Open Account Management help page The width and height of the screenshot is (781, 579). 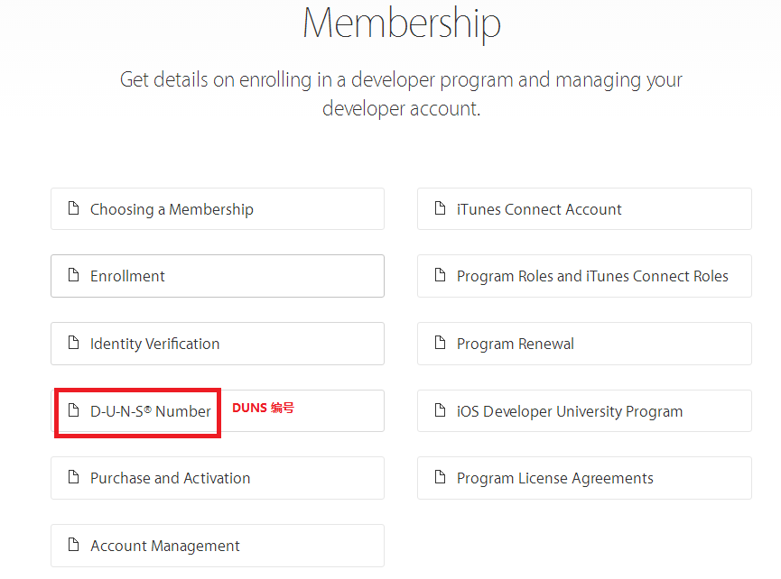[x=164, y=546]
